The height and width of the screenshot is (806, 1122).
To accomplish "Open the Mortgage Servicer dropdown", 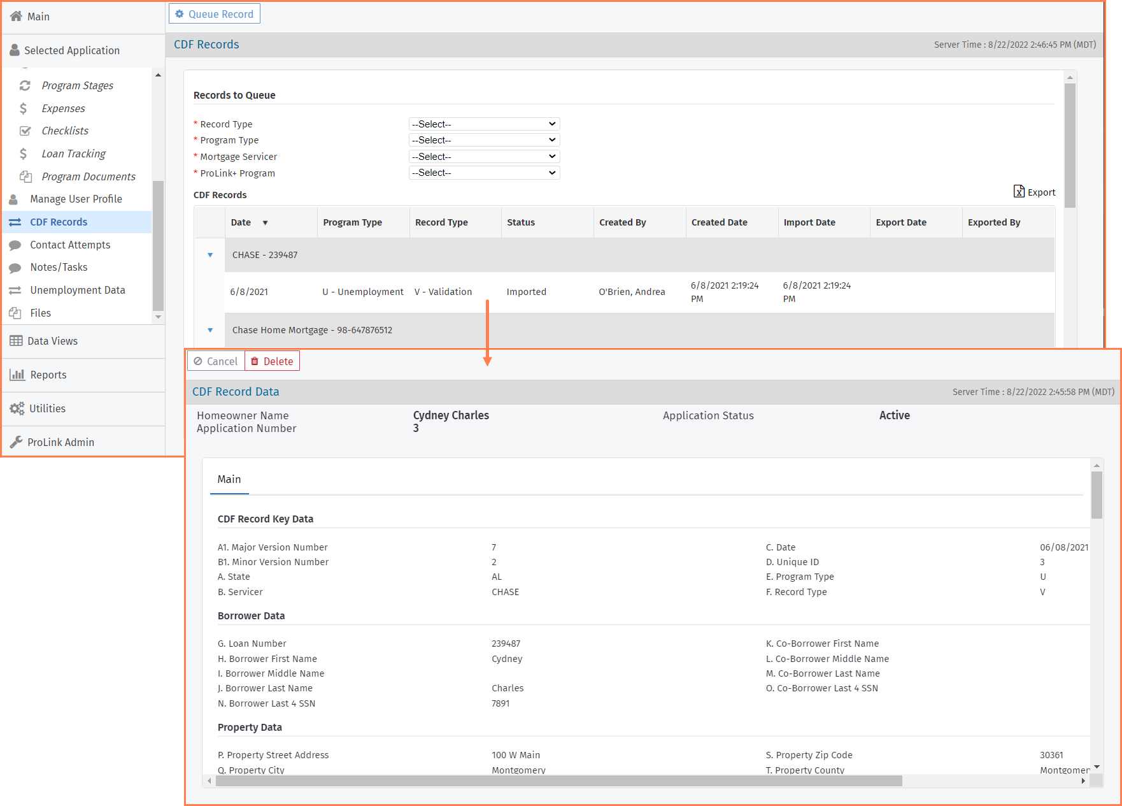I will coord(484,157).
